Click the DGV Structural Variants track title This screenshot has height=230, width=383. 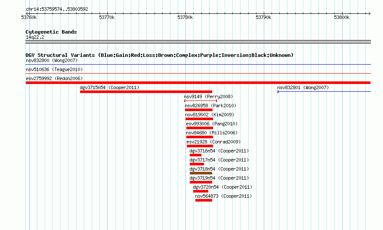160,55
